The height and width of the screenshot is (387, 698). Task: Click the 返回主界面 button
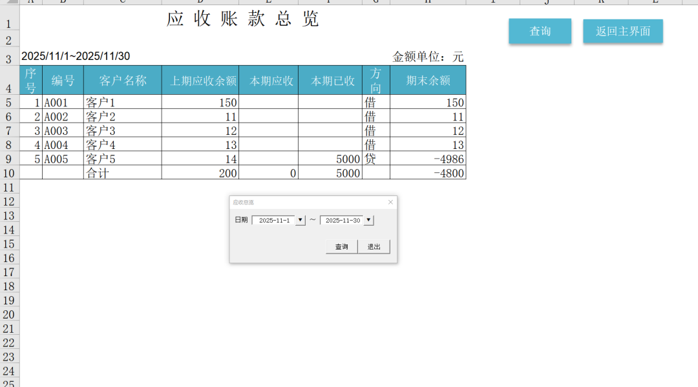tap(622, 31)
